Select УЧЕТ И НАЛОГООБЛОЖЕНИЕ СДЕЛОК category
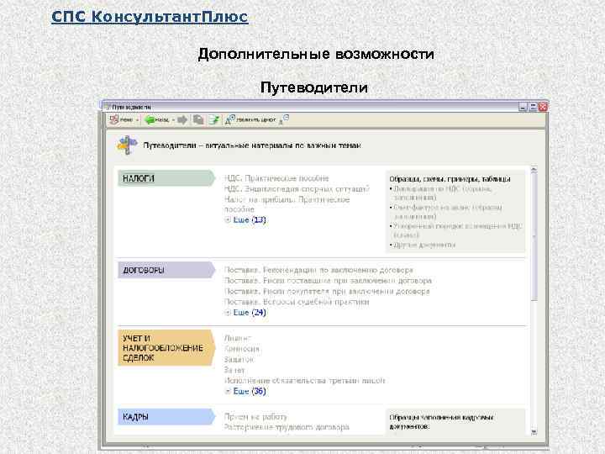 (166, 347)
